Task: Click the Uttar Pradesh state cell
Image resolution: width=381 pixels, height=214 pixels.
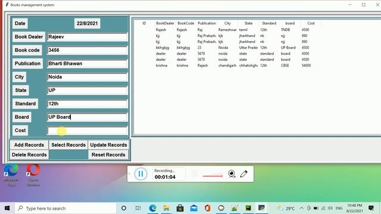Action: (248, 48)
